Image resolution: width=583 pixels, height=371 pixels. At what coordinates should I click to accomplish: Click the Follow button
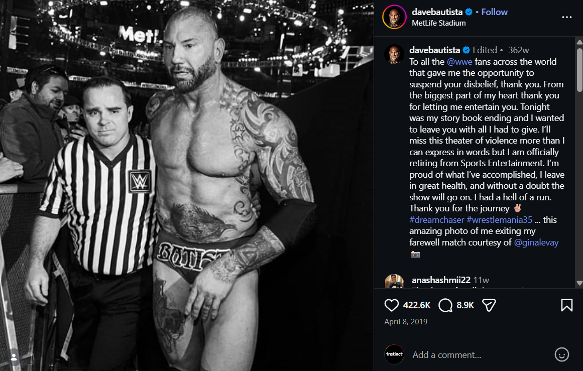[494, 12]
